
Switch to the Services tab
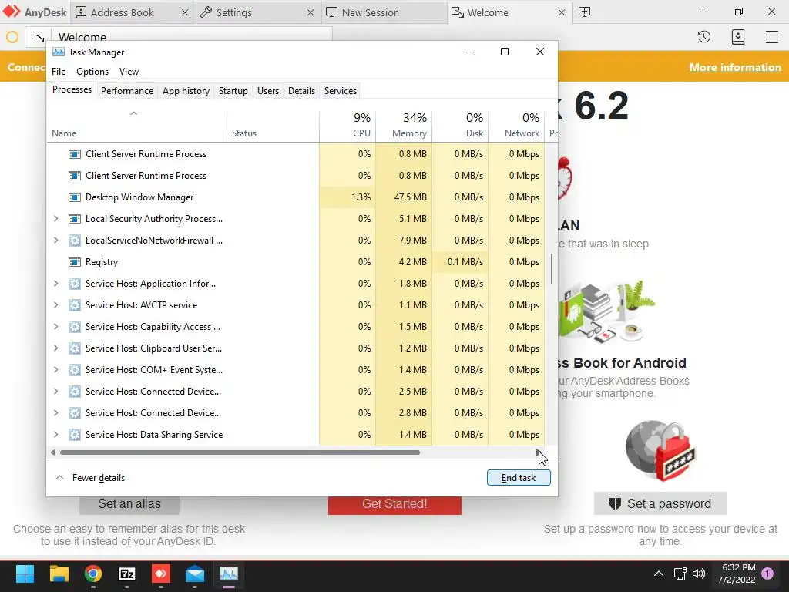340,91
